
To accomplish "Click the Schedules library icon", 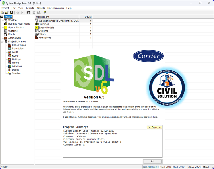I will click(x=9, y=49).
